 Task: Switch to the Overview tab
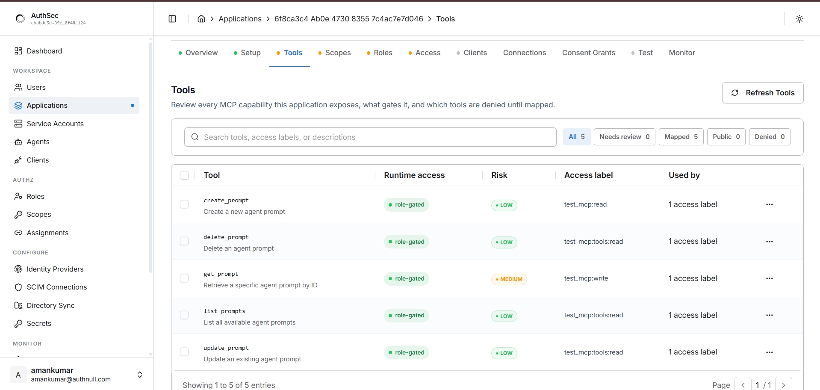198,53
